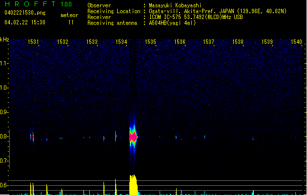Click frequency axis label 0.8
The image size is (307, 195).
[x=4, y=136]
